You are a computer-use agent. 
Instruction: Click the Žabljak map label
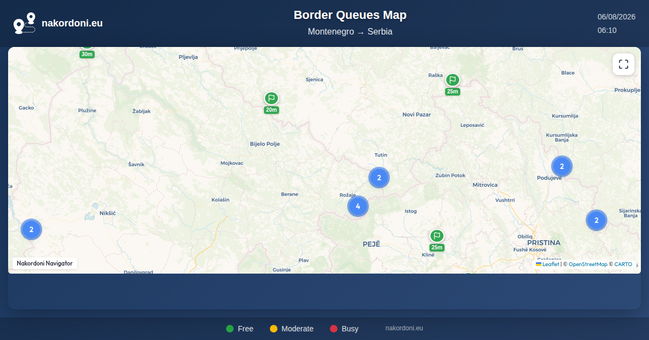(142, 111)
